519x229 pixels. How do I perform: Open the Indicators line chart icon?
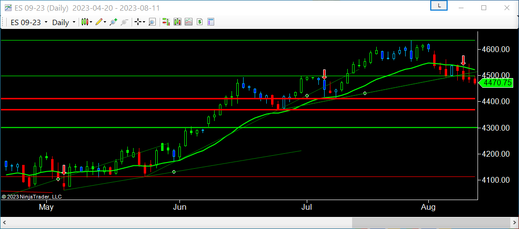[188, 22]
